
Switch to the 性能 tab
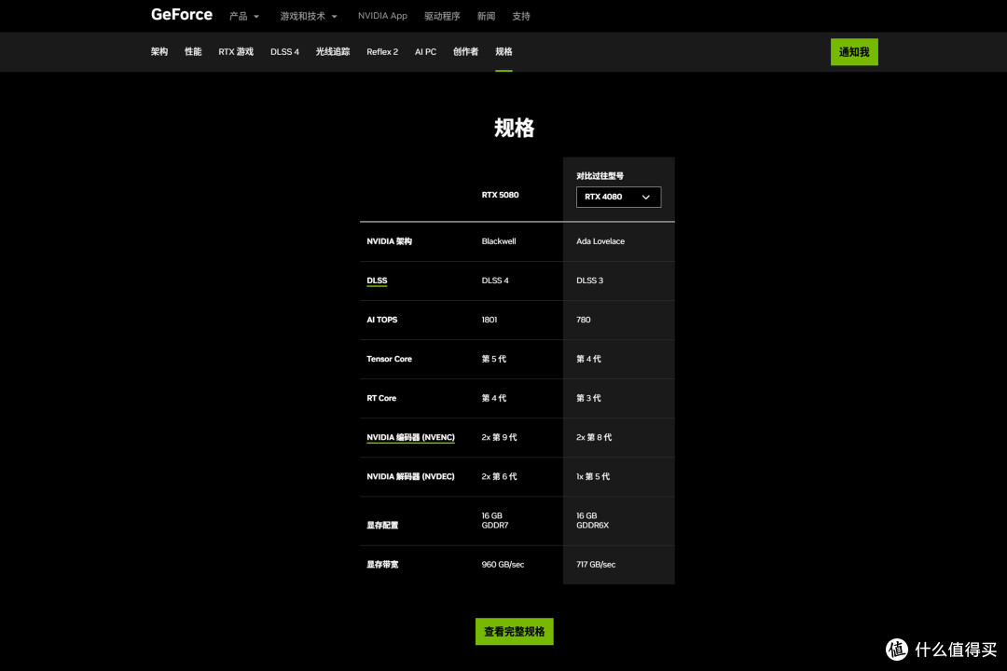193,51
